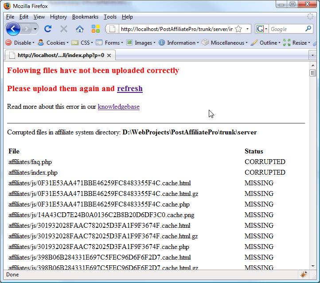Click the affiliates/index.php file entry
This screenshot has width=320, height=283.
click(x=33, y=172)
